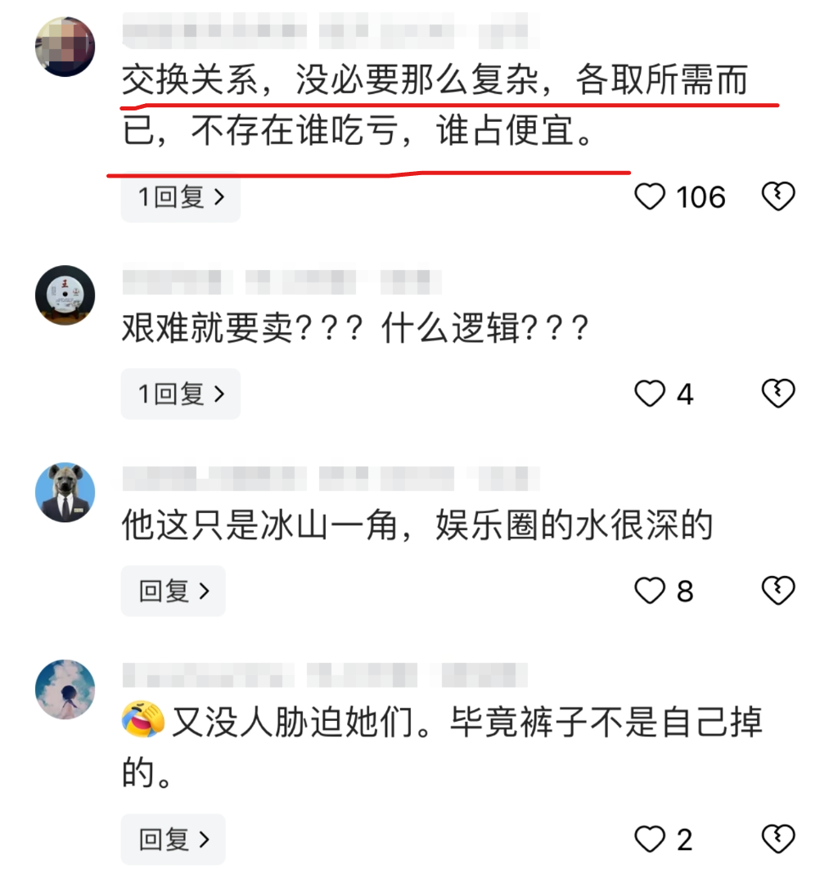Like the 艰难就要卖 comment
Viewport: 829px width, 874px height.
[x=650, y=394]
